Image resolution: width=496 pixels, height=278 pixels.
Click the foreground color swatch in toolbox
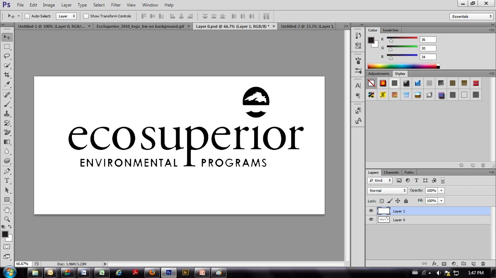(5, 234)
